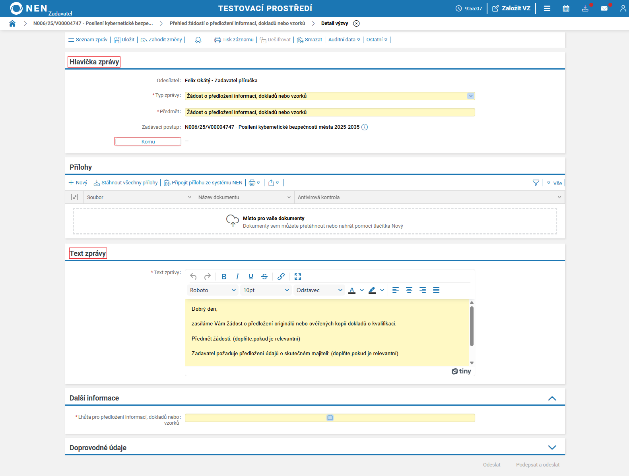This screenshot has height=476, width=629.
Task: Open the Ostatní menu
Action: tap(377, 40)
